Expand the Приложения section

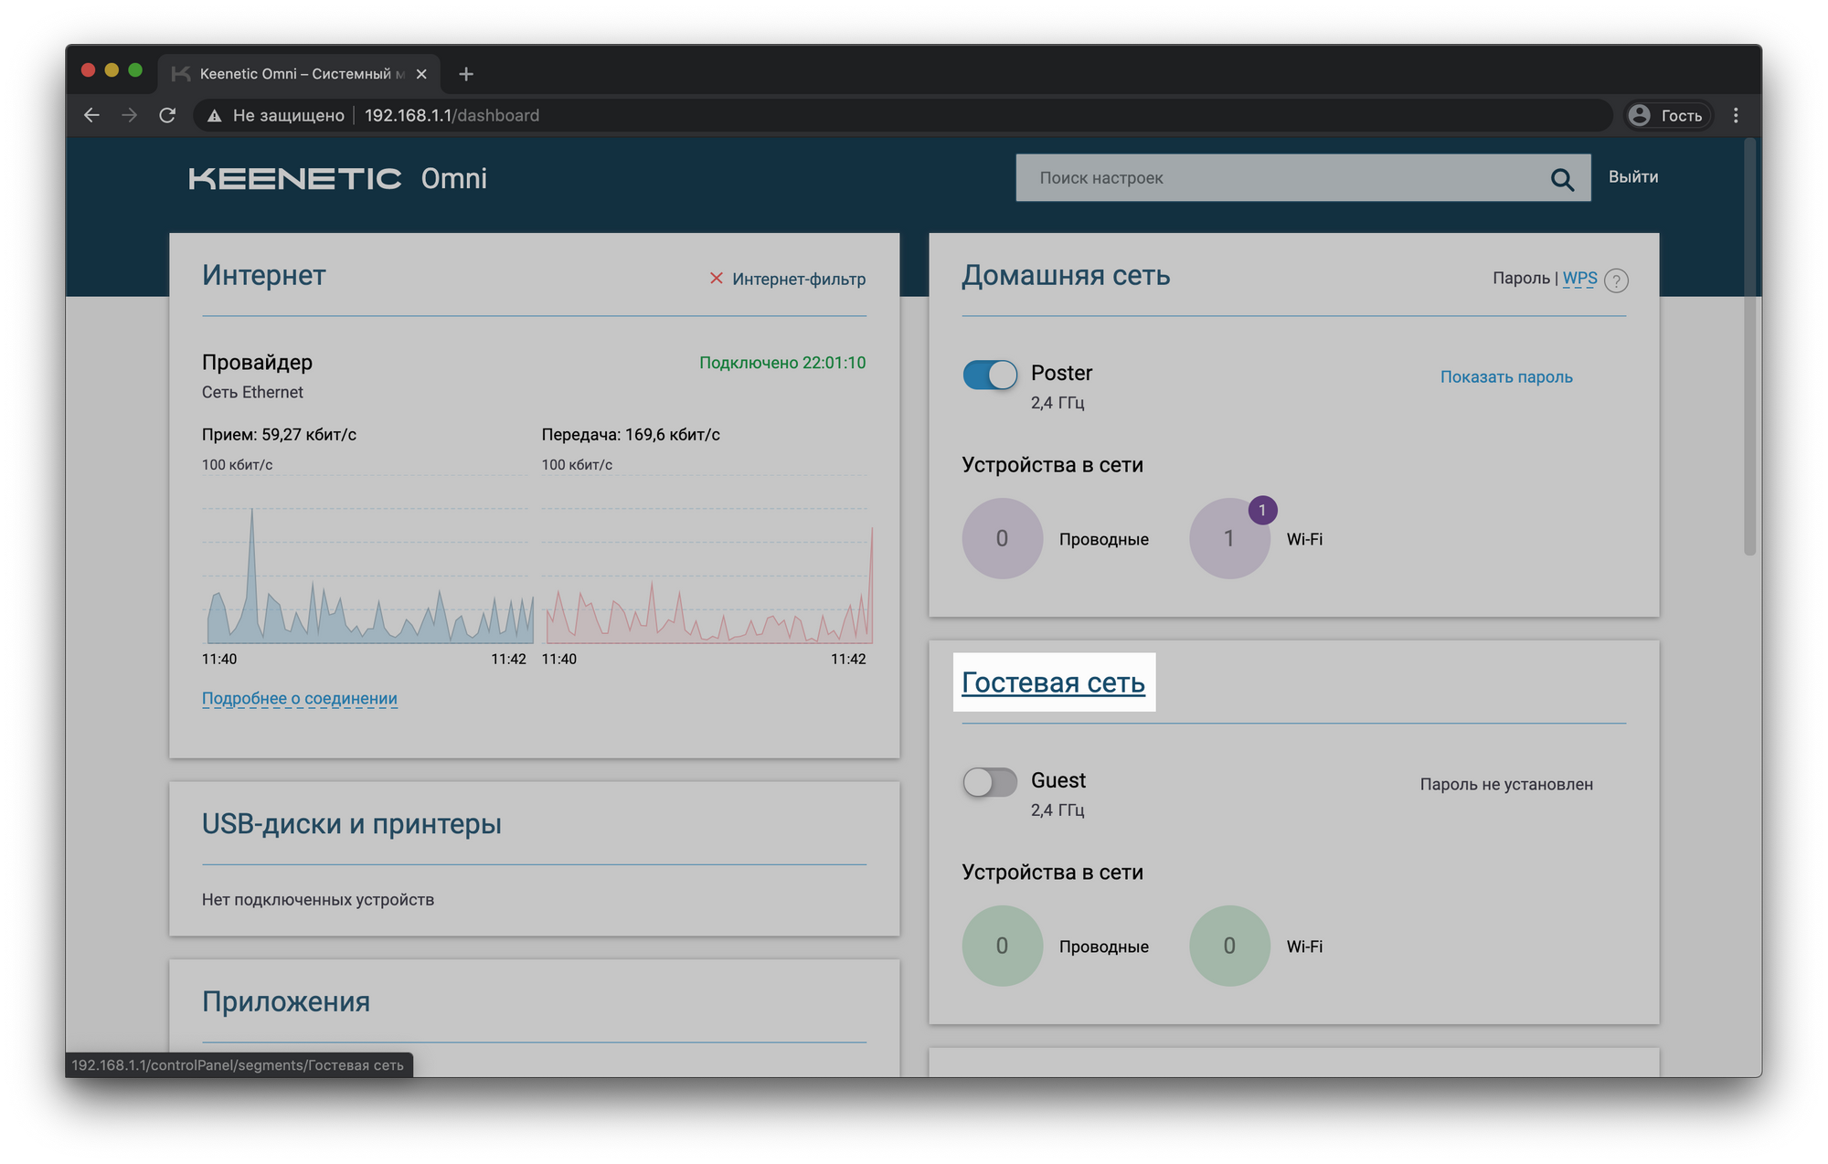point(286,1000)
